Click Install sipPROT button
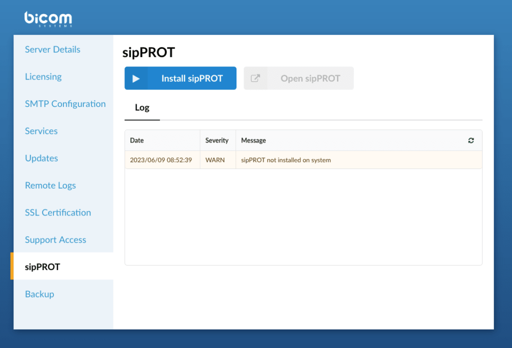The image size is (512, 348). [180, 78]
